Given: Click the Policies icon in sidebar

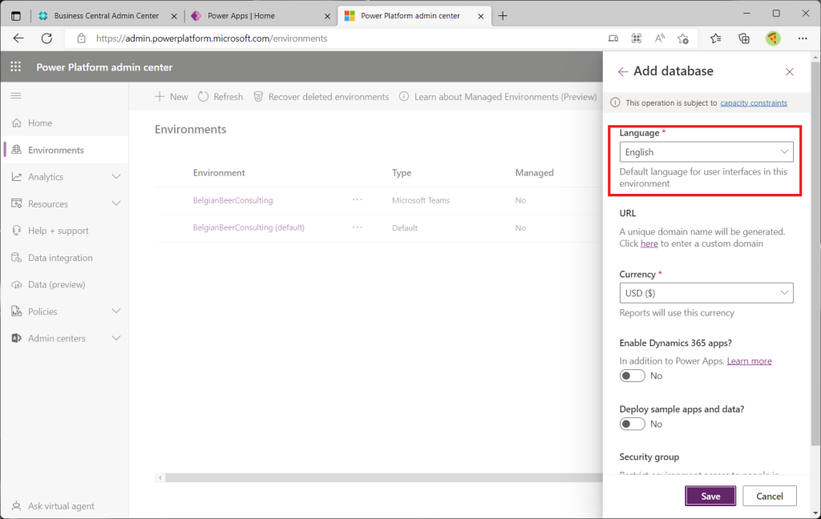Looking at the screenshot, I should (17, 312).
